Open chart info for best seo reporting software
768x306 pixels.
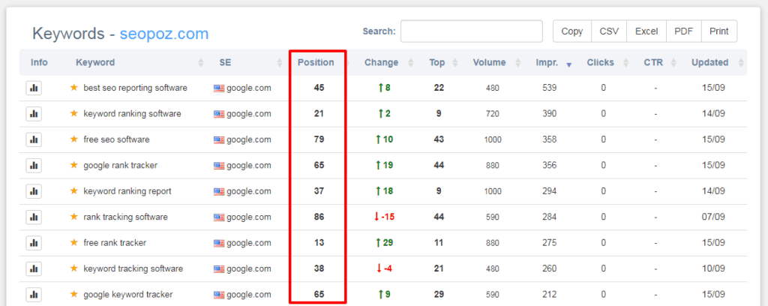pos(34,88)
